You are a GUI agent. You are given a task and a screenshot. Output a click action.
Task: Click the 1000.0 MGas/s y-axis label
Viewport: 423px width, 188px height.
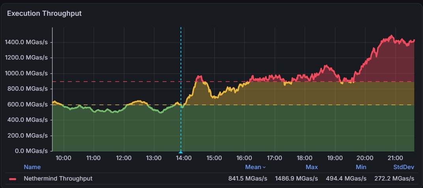26,73
